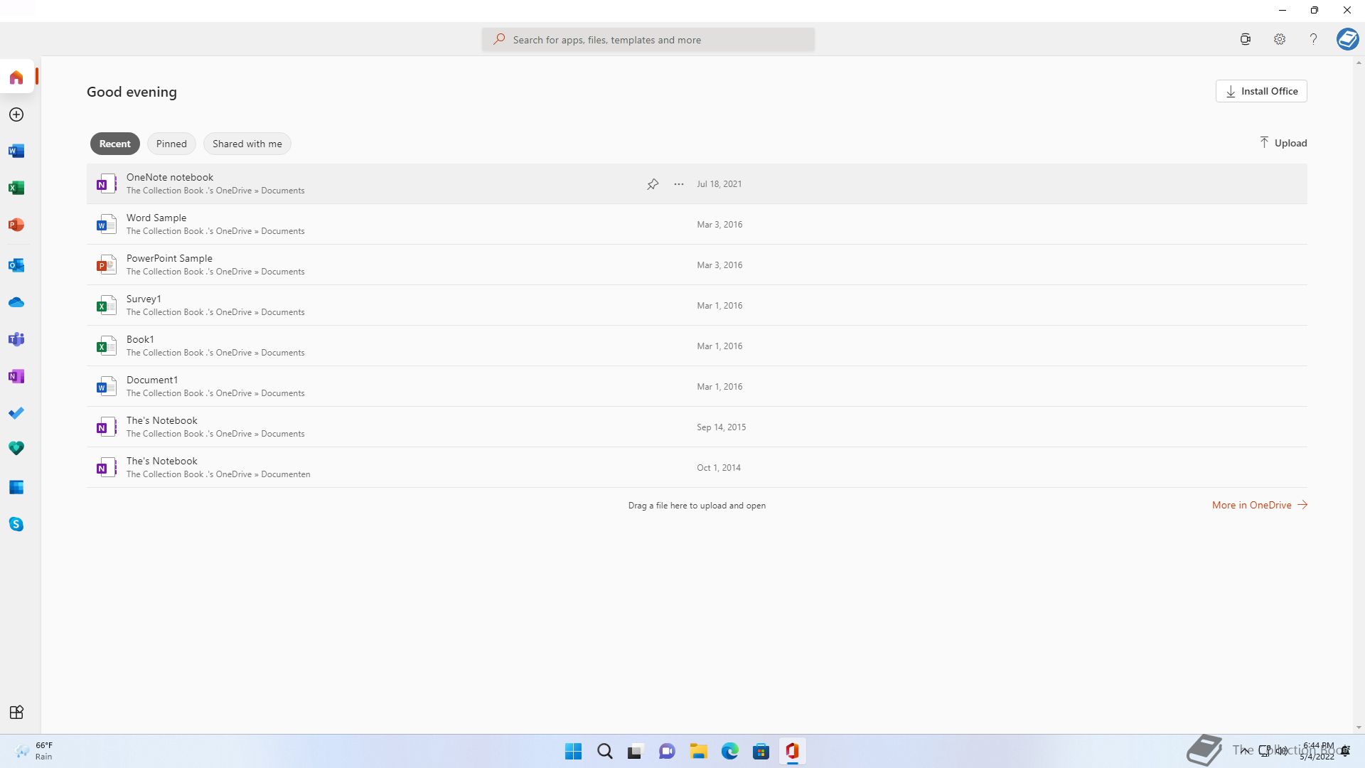Click the Install Office button
This screenshot has width=1365, height=768.
(1261, 91)
